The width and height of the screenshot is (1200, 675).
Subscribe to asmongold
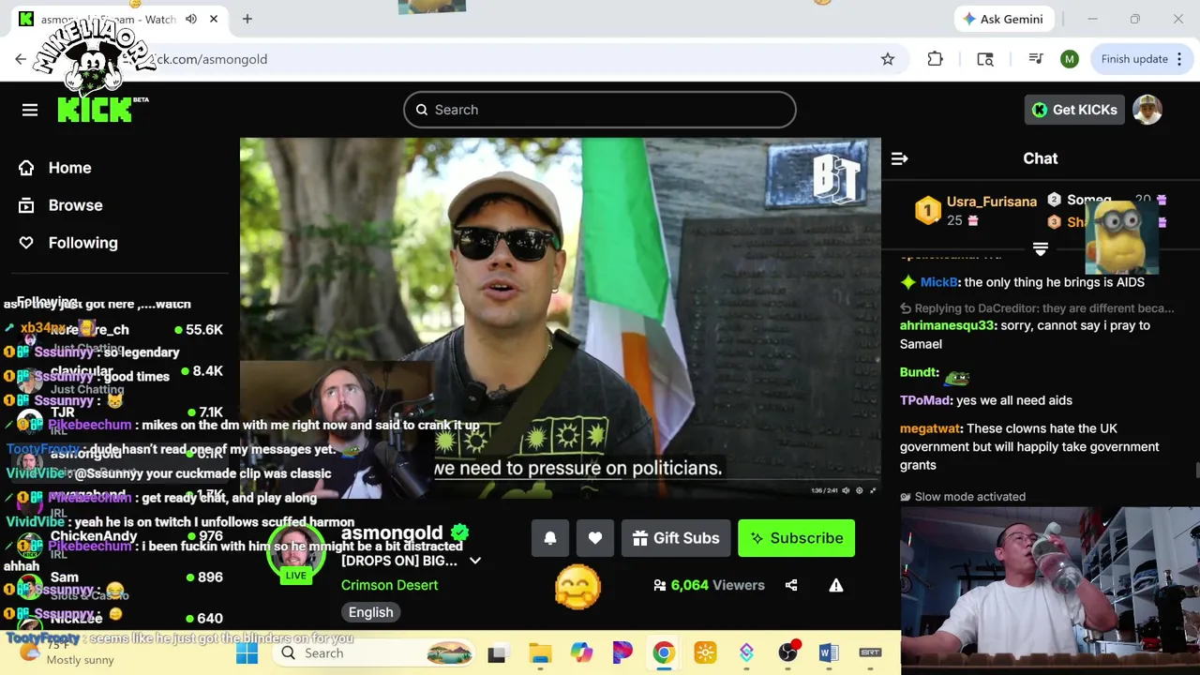[796, 538]
